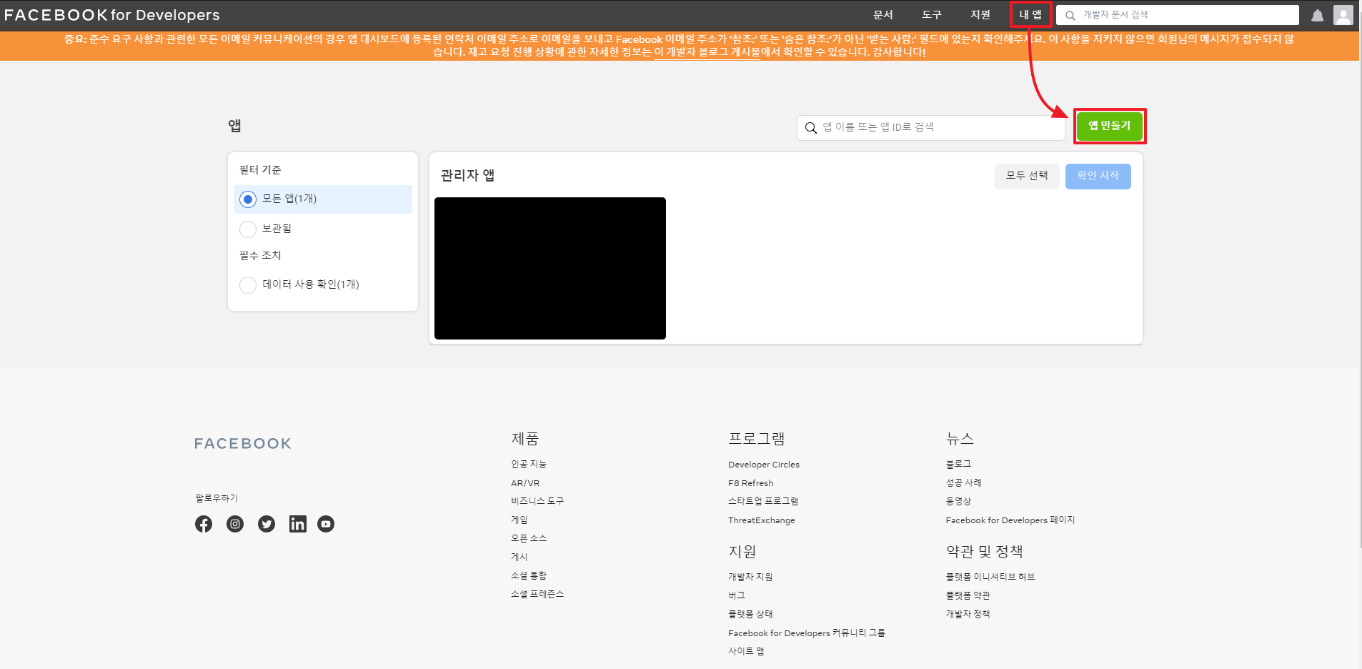This screenshot has height=669, width=1362.
Task: Open Facebook for Developers 페이지 link
Action: [x=1010, y=520]
